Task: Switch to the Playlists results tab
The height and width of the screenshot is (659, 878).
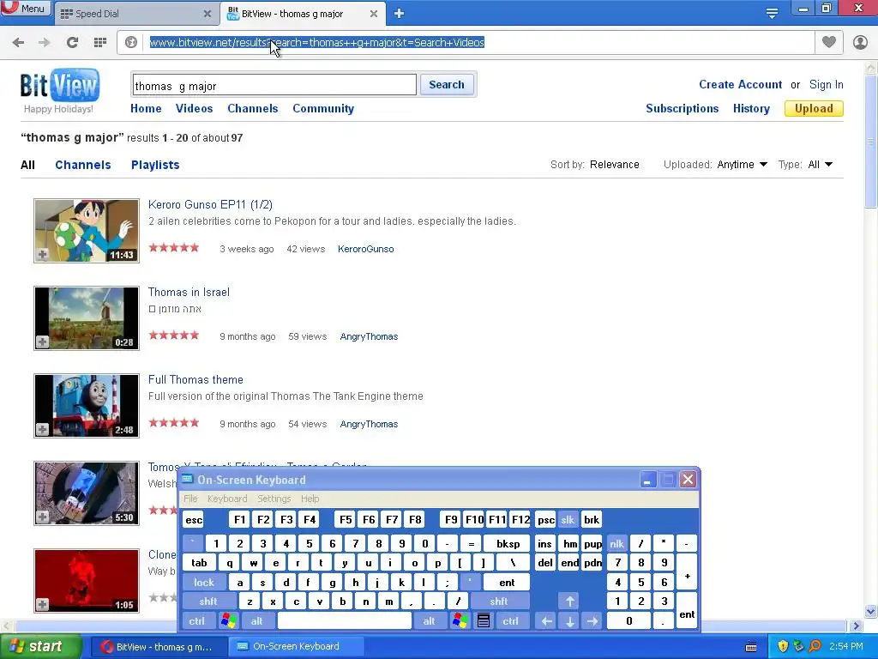Action: [x=155, y=165]
